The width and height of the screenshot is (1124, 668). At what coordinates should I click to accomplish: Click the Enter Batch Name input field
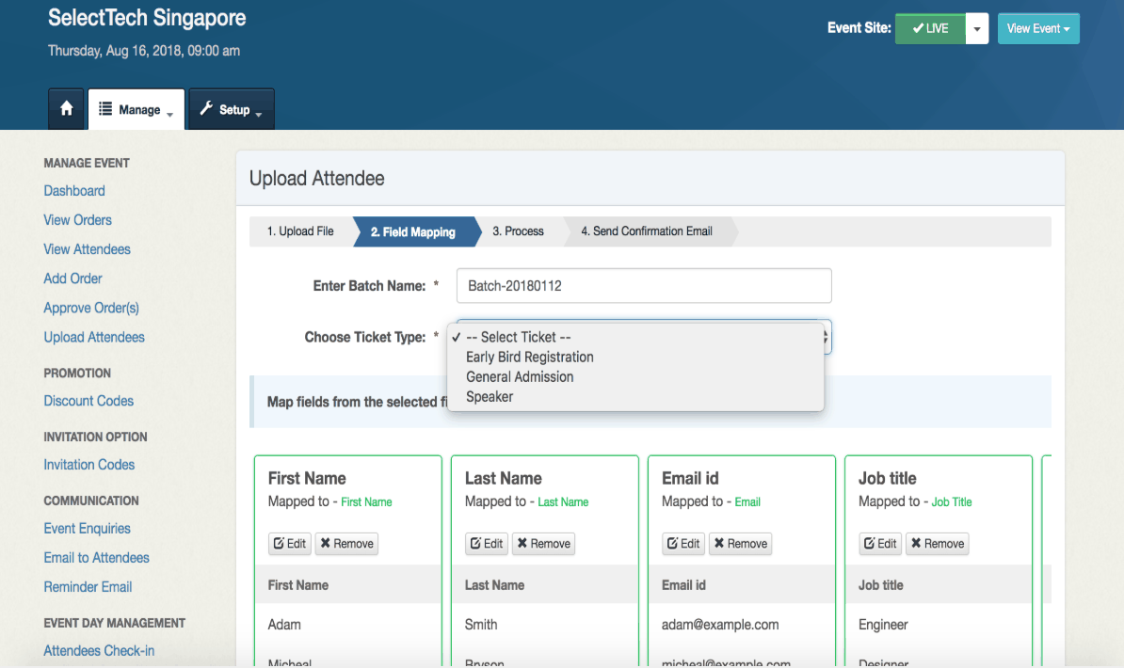coord(644,286)
